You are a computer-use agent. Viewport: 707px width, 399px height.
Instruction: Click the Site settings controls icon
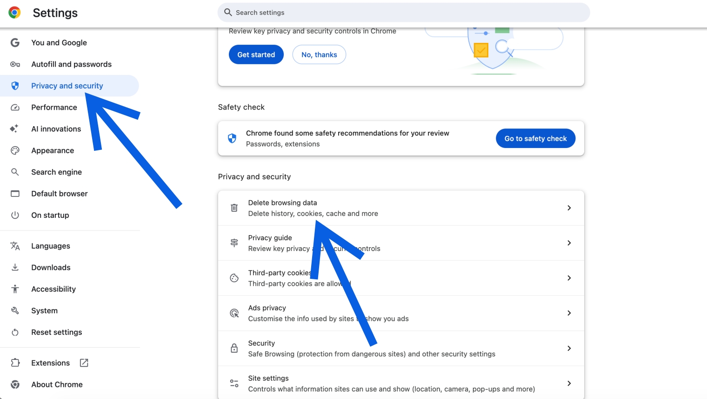click(234, 383)
